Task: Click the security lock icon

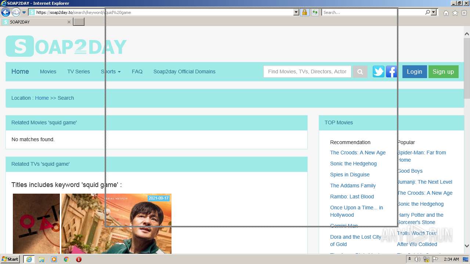Action: point(304,12)
